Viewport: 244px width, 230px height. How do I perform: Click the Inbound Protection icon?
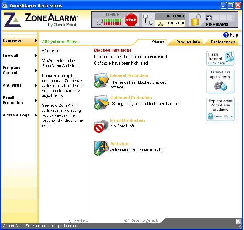(101, 80)
